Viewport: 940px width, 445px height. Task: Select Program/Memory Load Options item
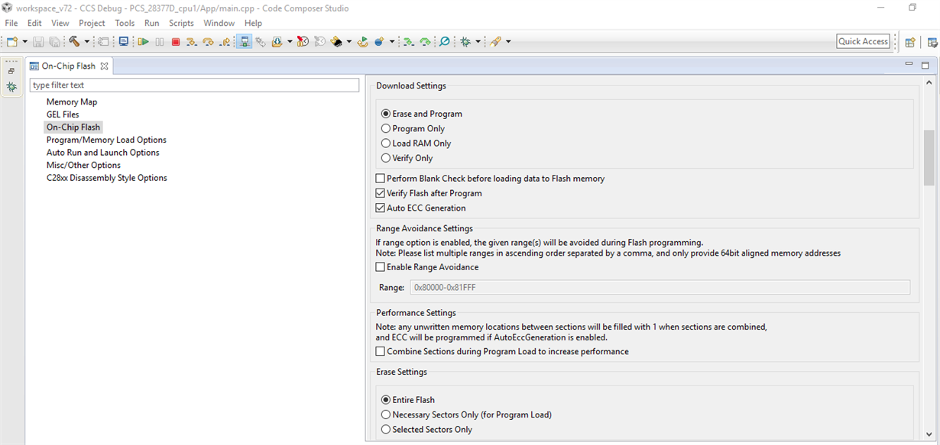coord(106,140)
